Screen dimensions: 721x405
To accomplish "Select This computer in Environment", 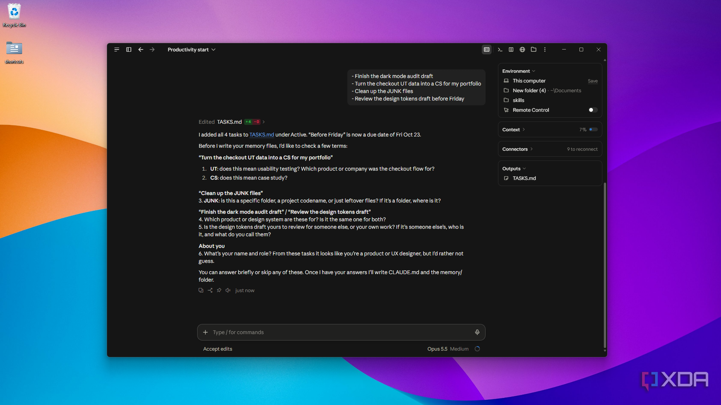I will 529,81.
